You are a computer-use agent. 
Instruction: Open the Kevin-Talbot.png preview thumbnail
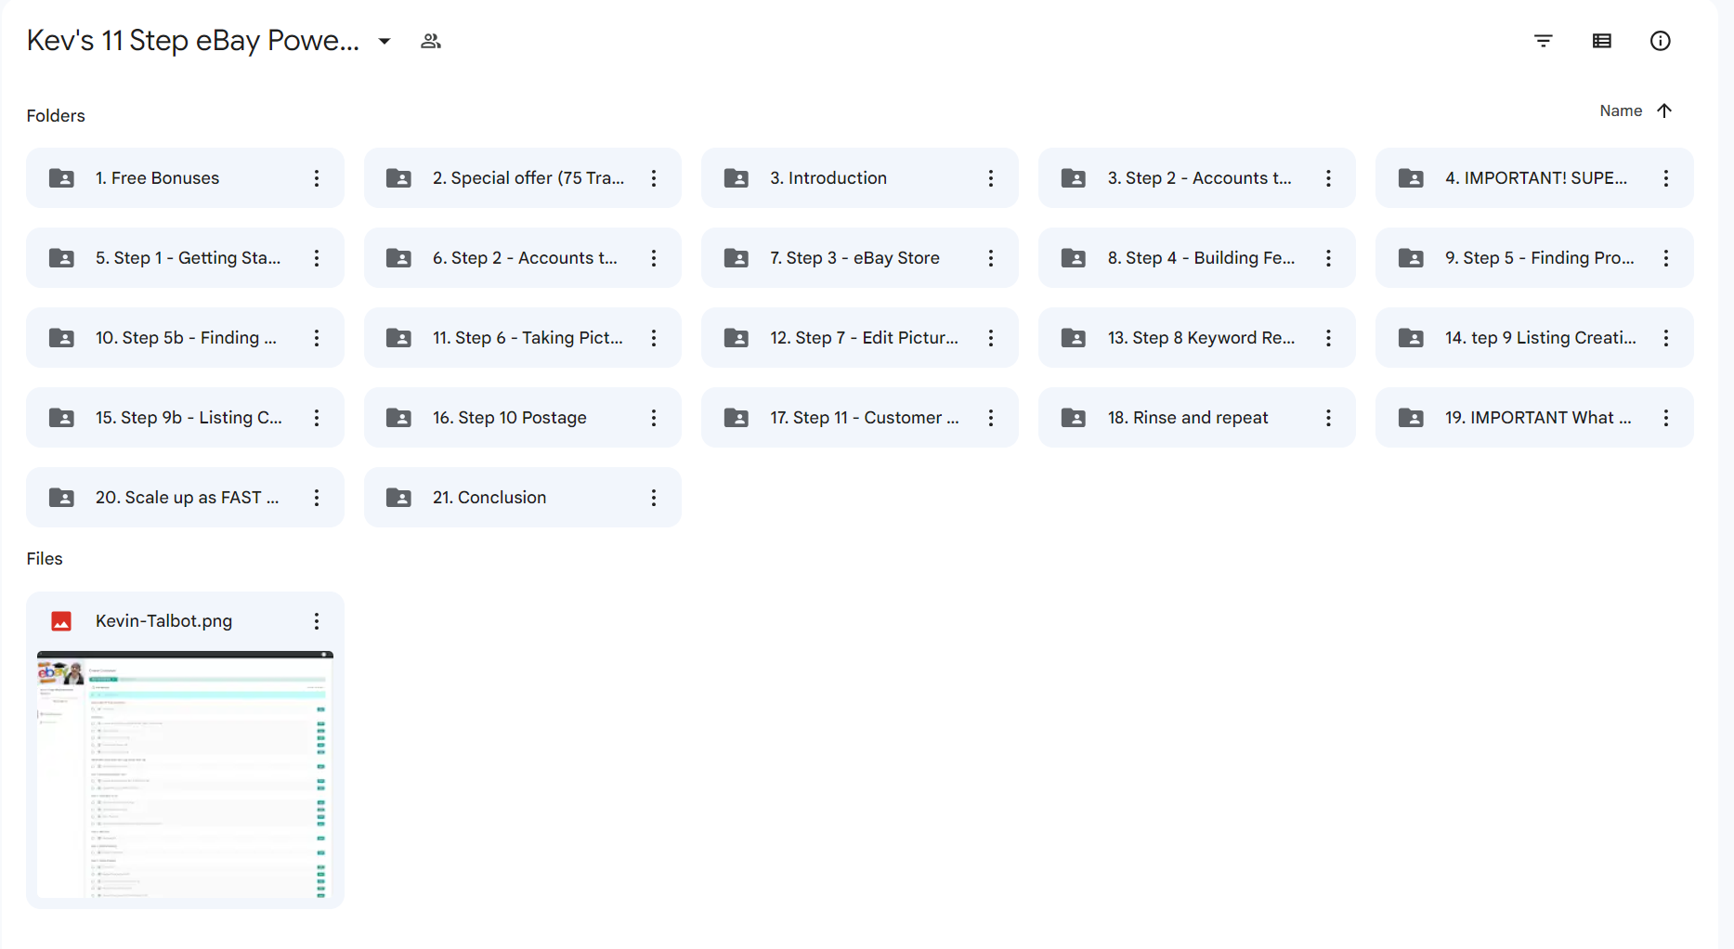click(185, 774)
